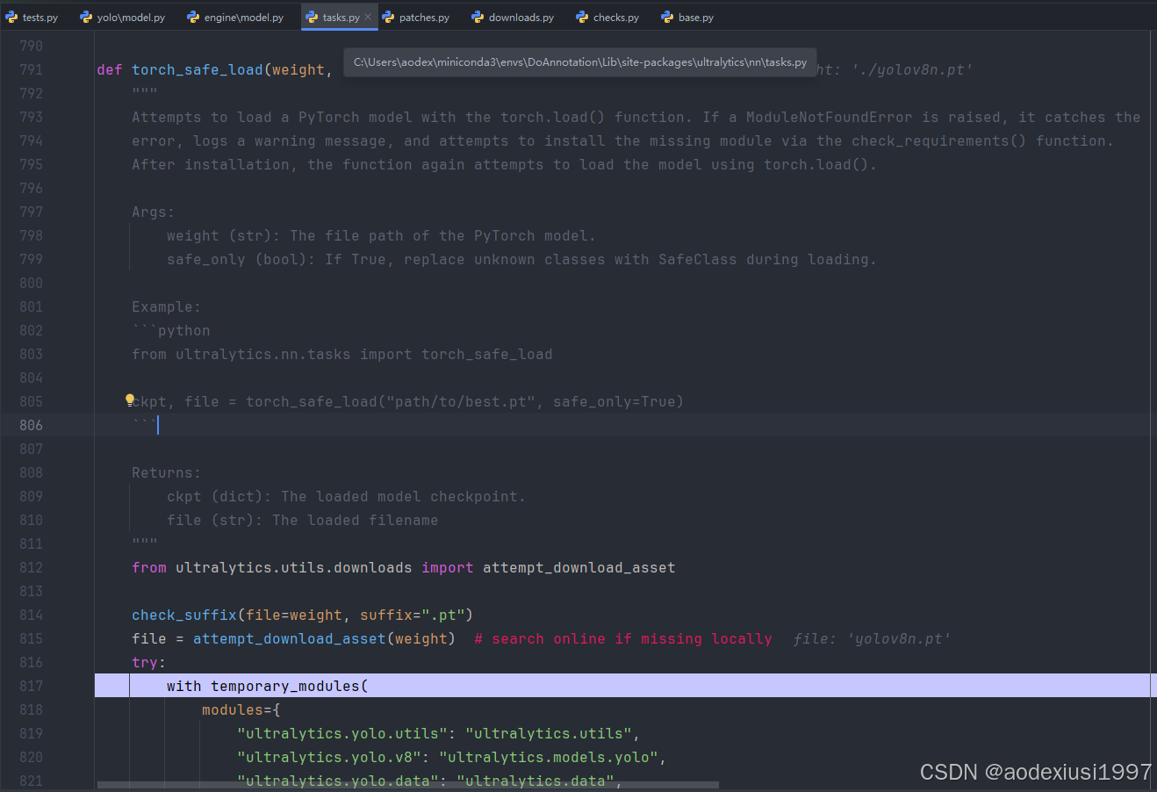
Task: Click the Python file icon on base.py tab
Action: [667, 18]
